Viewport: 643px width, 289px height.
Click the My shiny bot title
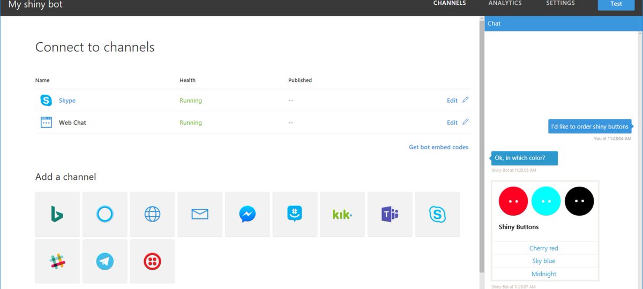[x=35, y=4]
